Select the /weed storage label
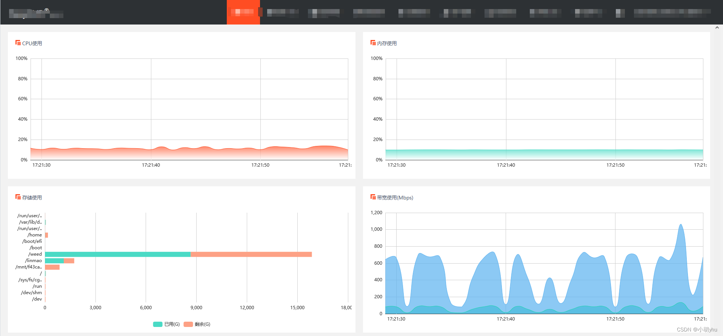 35,254
